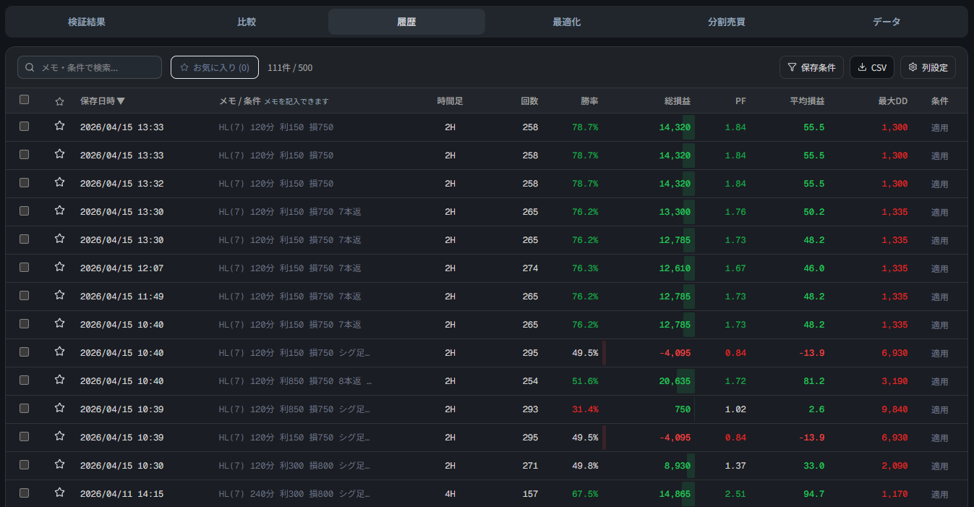Click the filter icon on 保存条件
This screenshot has height=507, width=974.
point(792,67)
